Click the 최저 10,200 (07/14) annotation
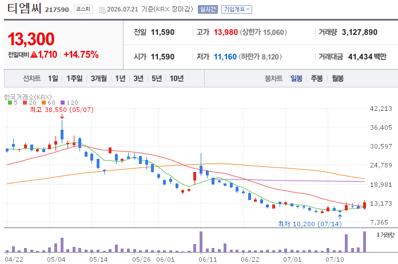 (310, 224)
